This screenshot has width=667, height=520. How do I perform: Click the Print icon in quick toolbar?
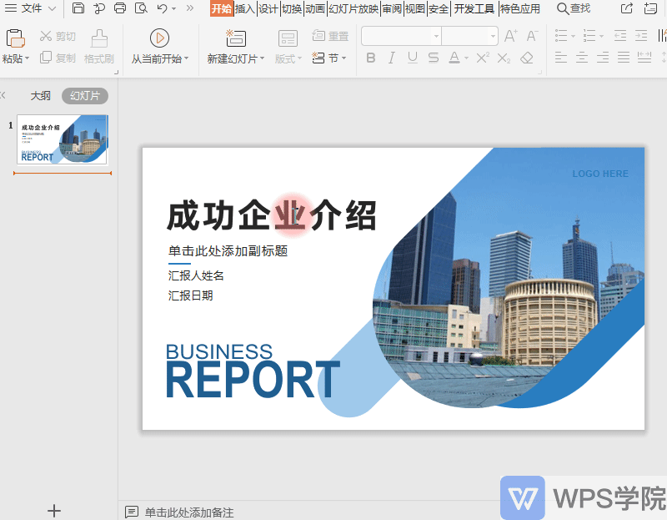tap(120, 8)
